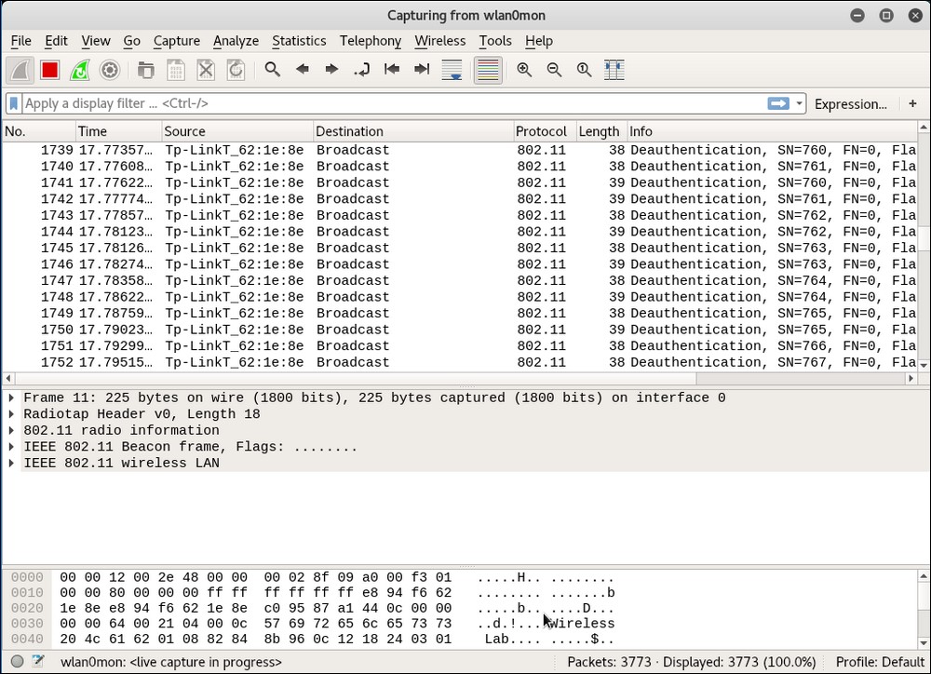Apply the display filter with the arrow button
The image size is (931, 674).
[x=778, y=103]
